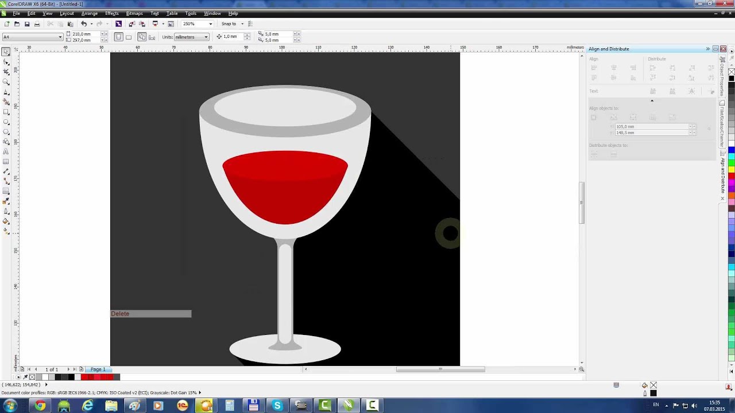Select the Parallel Dimension tool
This screenshot has width=735, height=413.
click(6, 172)
